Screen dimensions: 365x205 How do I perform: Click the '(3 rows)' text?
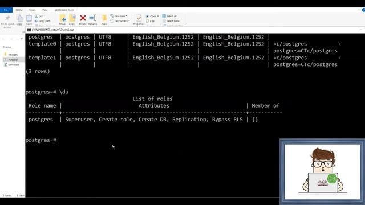tap(38, 71)
